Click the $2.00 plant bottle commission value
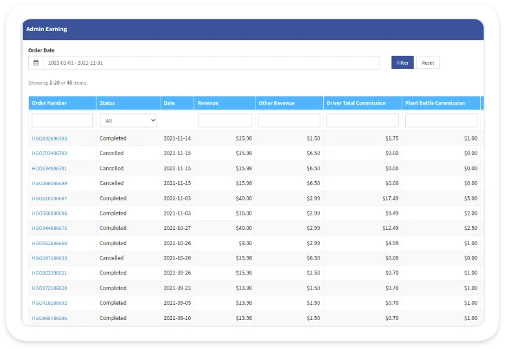Screen dimensions: 505x349 point(471,213)
